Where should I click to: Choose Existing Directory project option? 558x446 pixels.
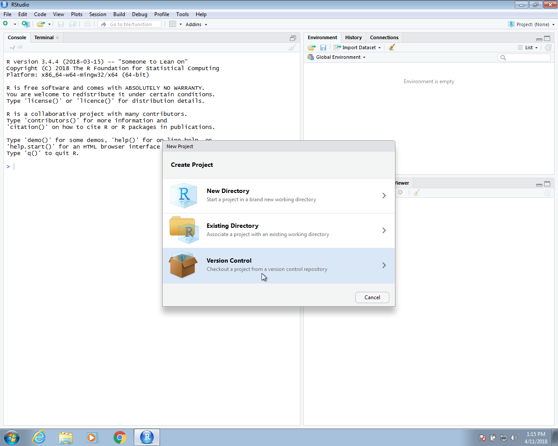click(279, 230)
